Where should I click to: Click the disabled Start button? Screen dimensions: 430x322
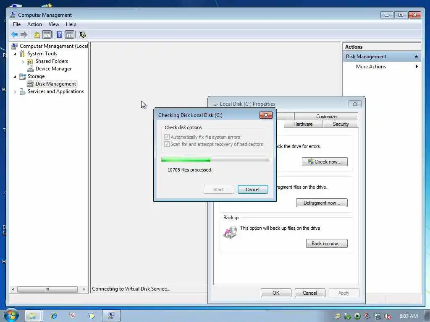[218, 190]
